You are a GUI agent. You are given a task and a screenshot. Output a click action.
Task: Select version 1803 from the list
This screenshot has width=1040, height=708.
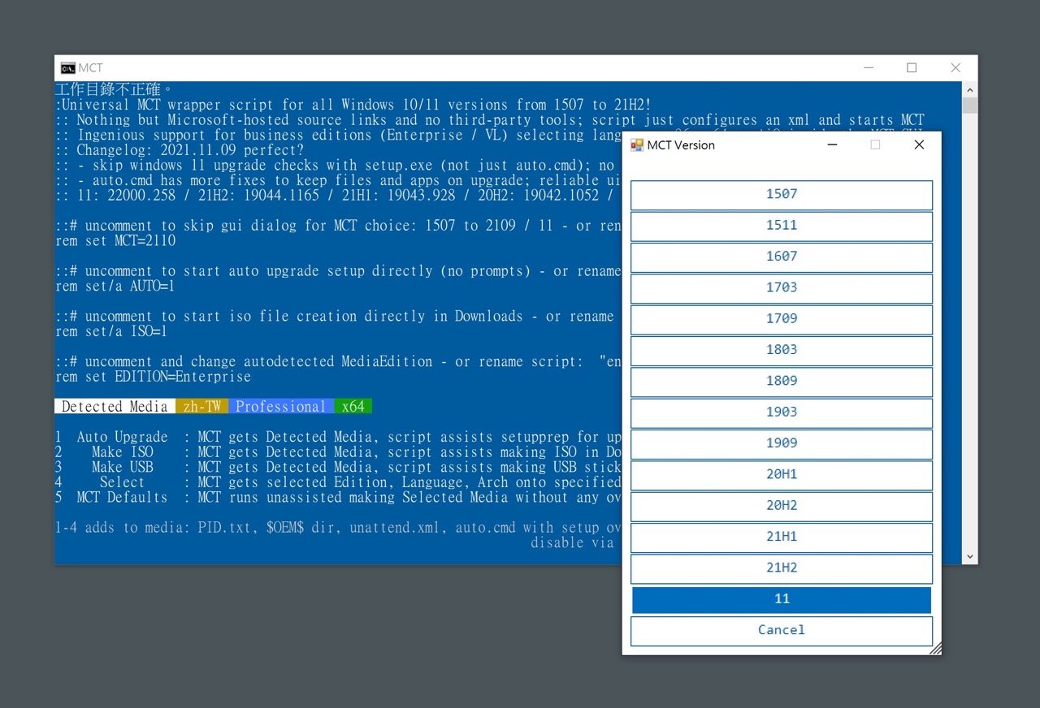click(x=782, y=351)
